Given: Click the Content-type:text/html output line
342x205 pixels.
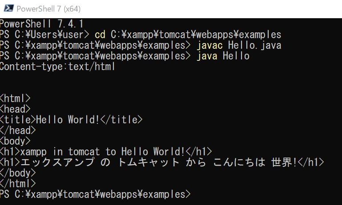Looking at the screenshot, I should click(x=58, y=67).
